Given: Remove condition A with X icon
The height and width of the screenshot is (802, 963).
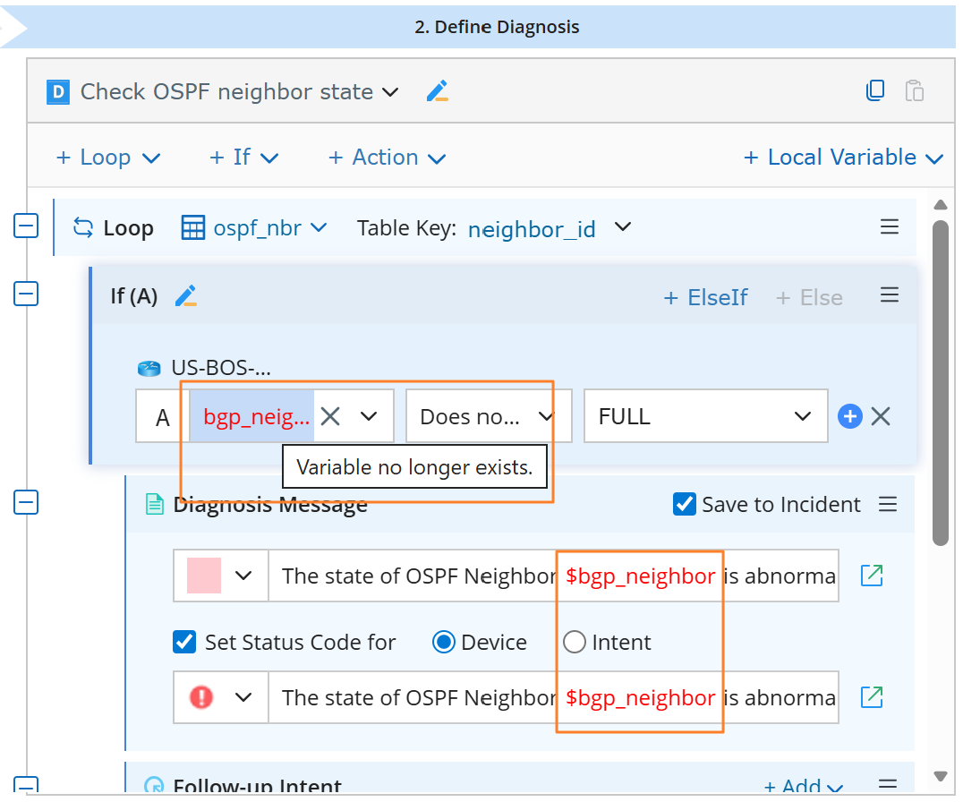Looking at the screenshot, I should tap(881, 416).
